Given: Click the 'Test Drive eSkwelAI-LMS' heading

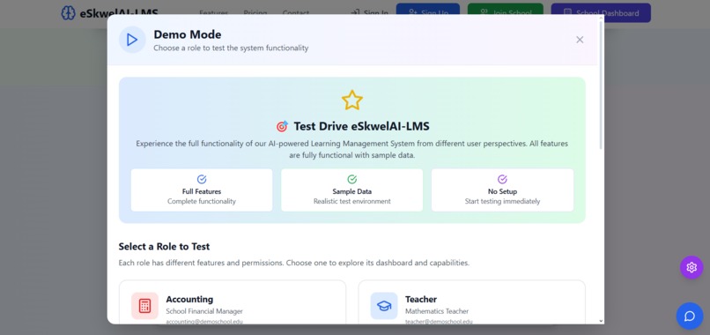Looking at the screenshot, I should click(x=361, y=126).
